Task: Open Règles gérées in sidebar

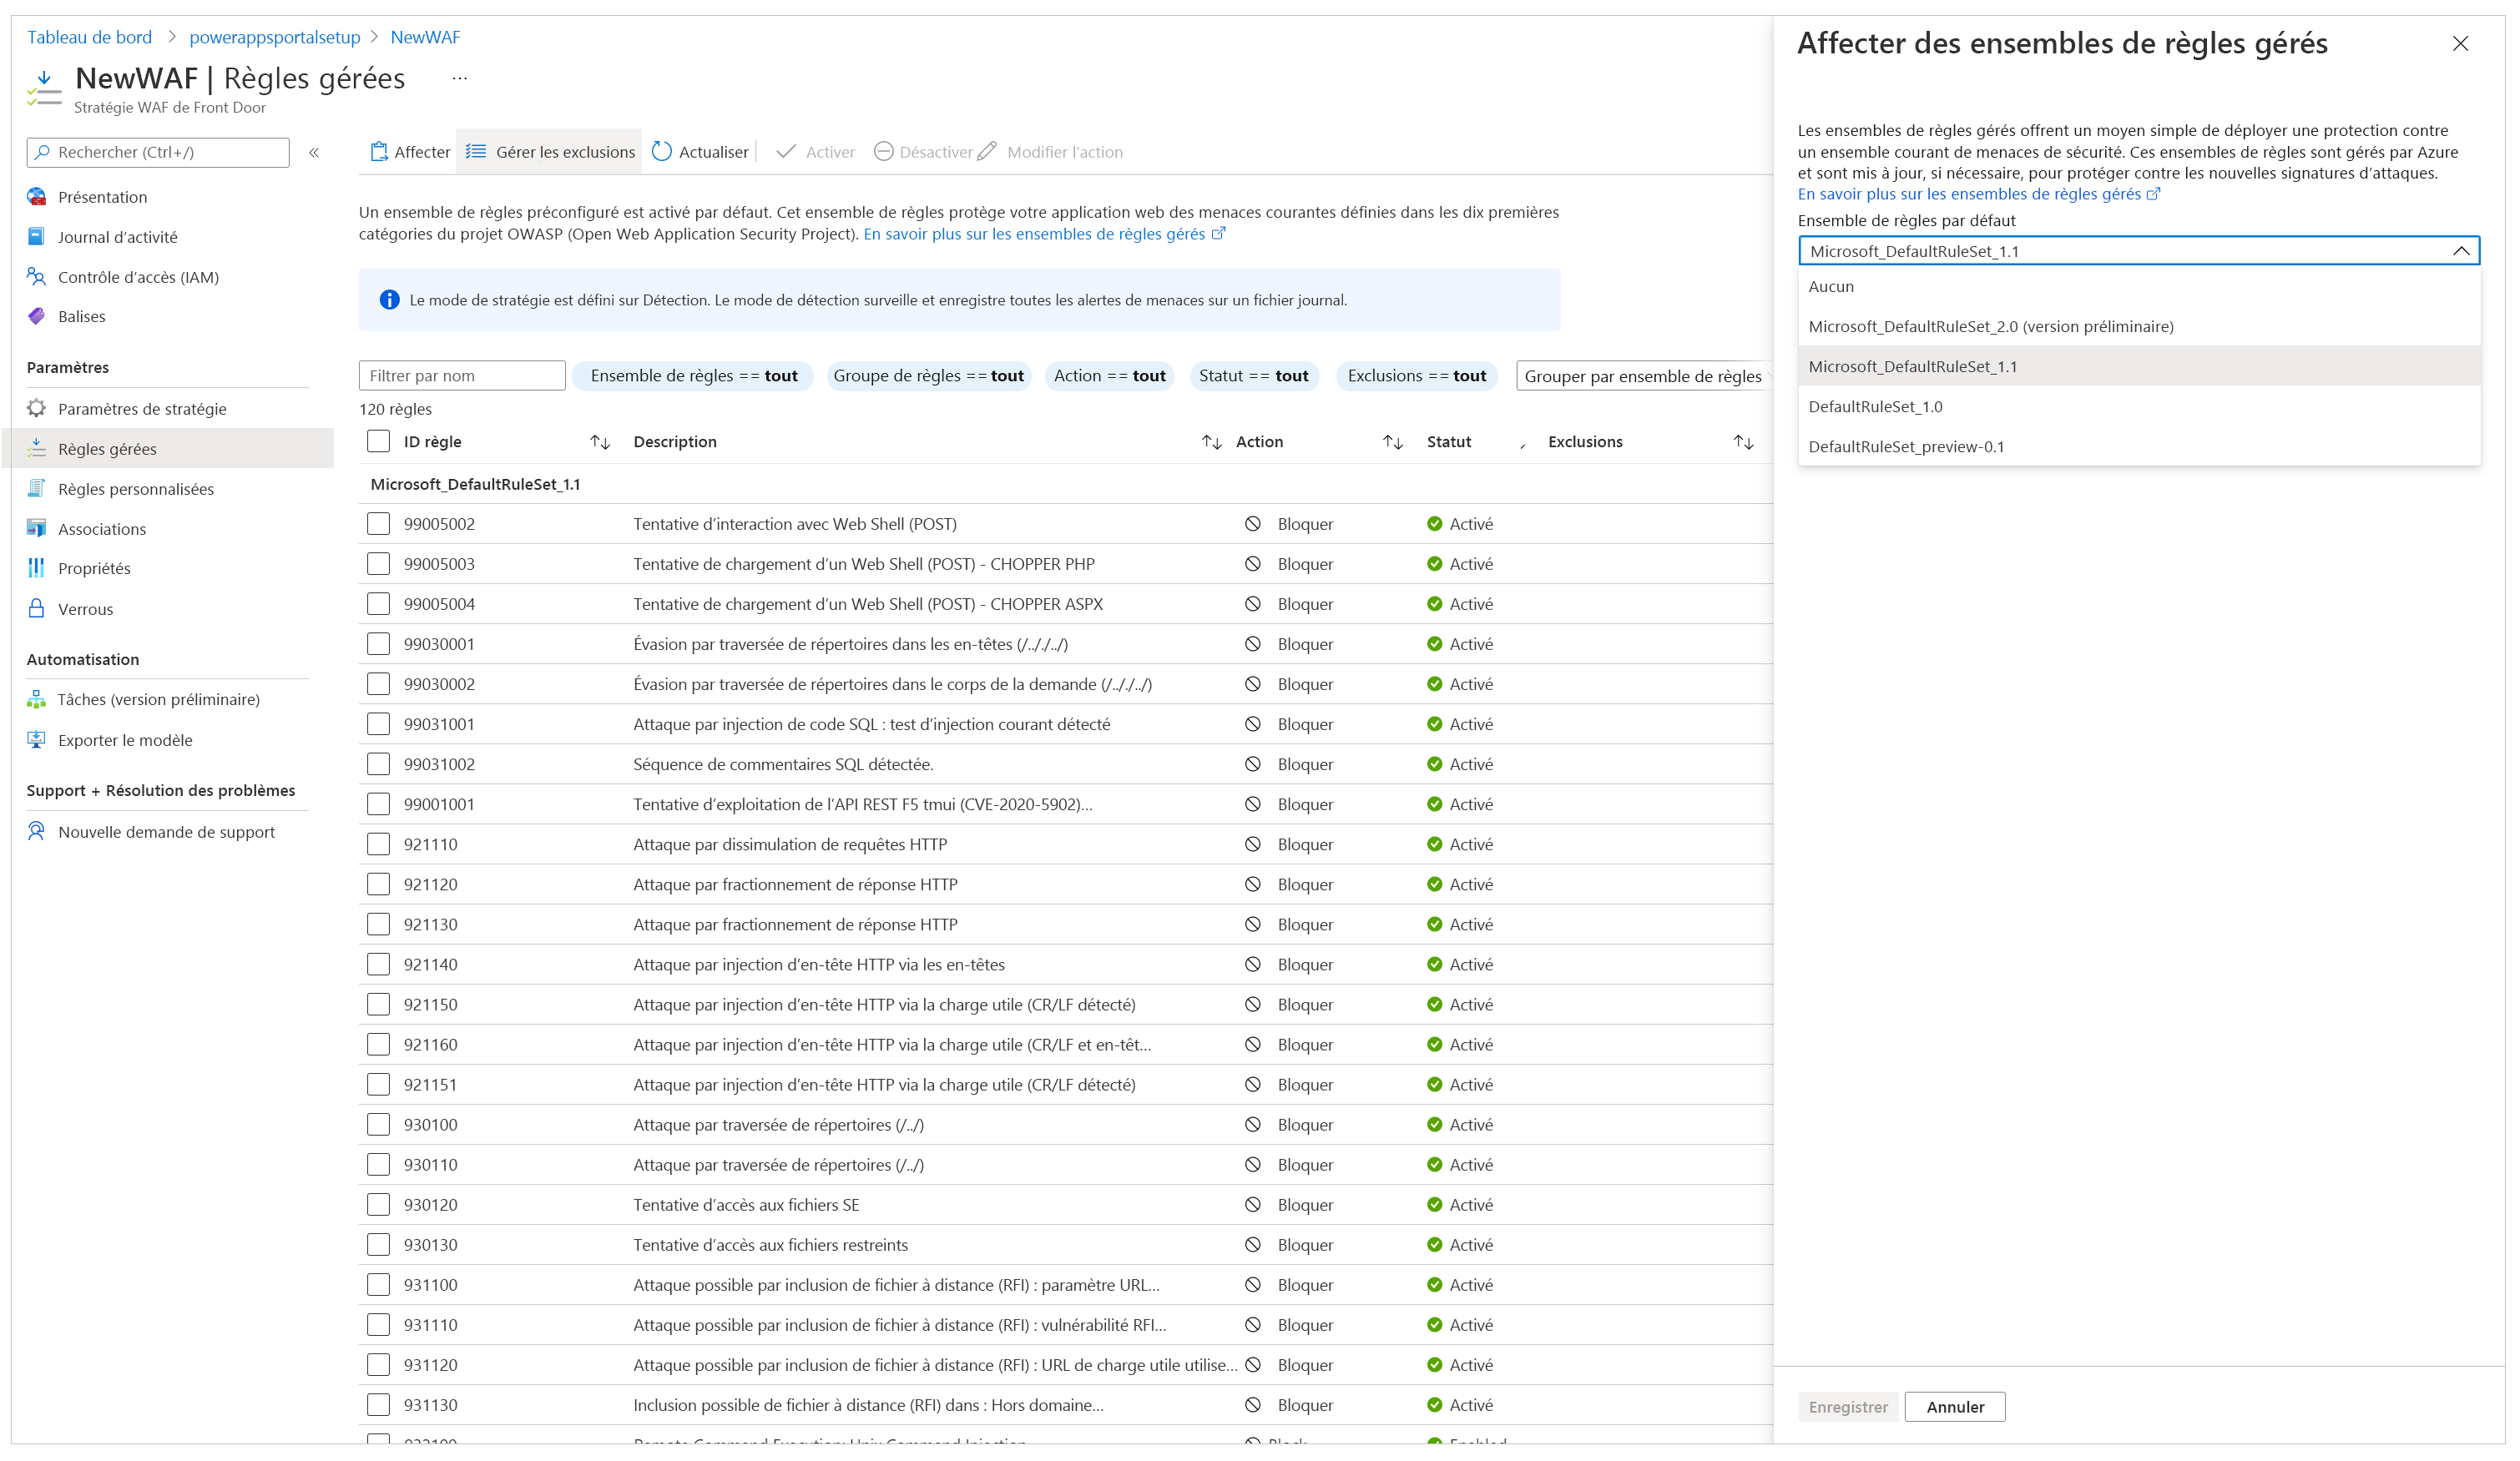Action: (168, 449)
